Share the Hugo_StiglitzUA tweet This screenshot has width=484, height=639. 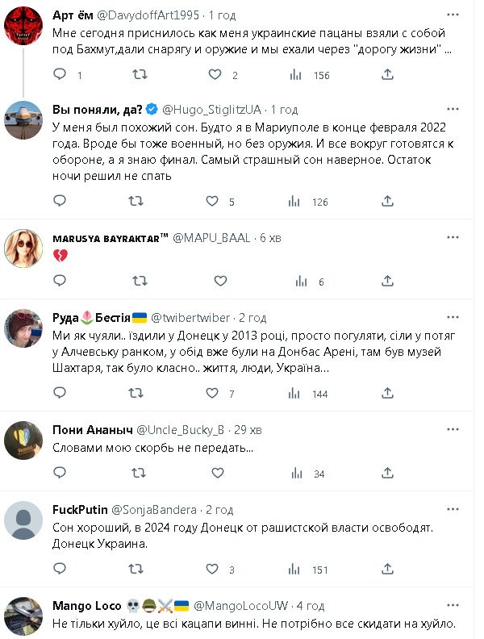tap(388, 202)
